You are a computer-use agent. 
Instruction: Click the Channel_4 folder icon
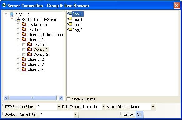tap(24, 70)
